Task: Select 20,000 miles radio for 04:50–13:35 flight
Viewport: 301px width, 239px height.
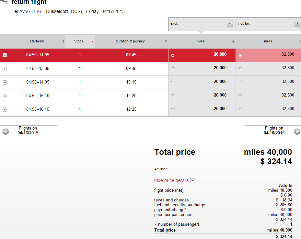Action: pyautogui.click(x=173, y=69)
